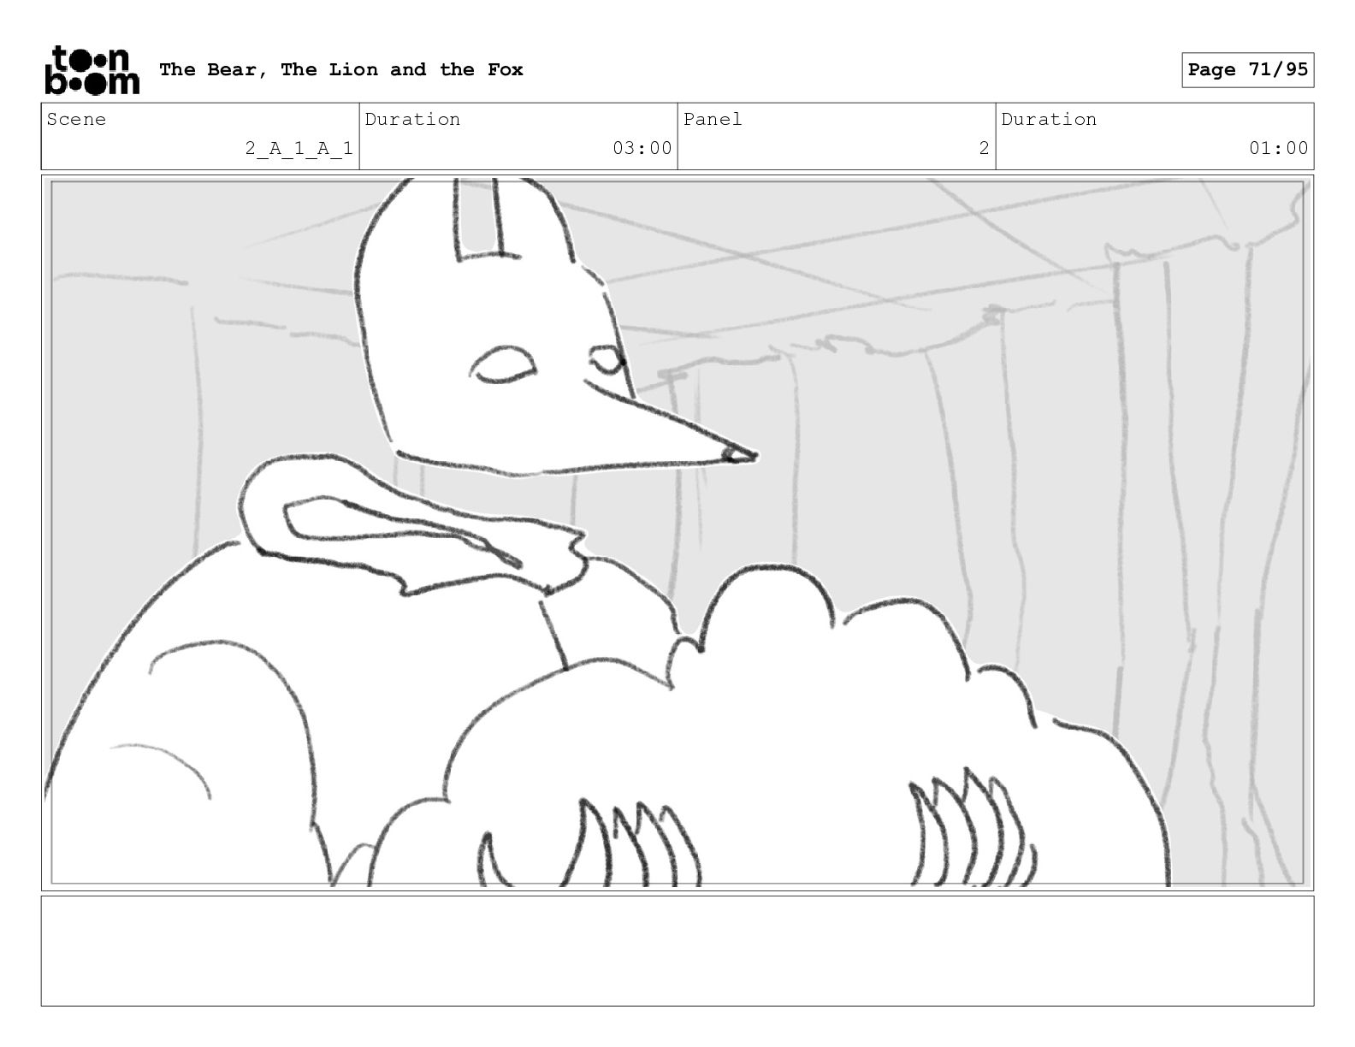
Task: Click the storyboard panel drawing of the fox
Action: [x=677, y=533]
